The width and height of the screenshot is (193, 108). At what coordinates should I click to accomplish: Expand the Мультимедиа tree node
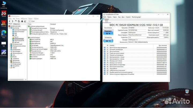tap(9, 51)
